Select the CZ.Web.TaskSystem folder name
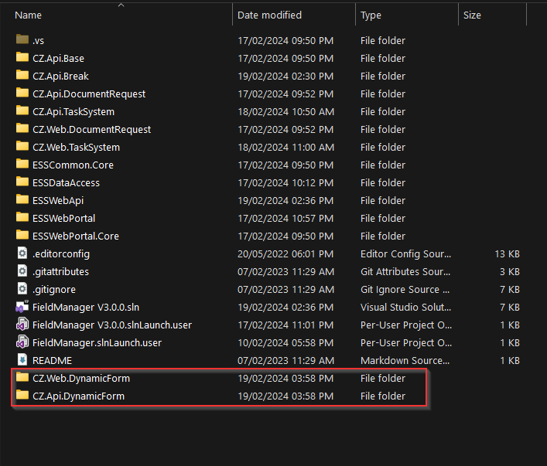This screenshot has height=466, width=547. coord(76,147)
